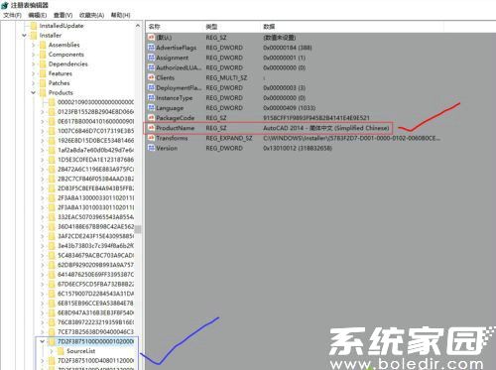Click the Registry Editor title bar icon
Image resolution: width=496 pixels, height=370 pixels.
(x=5, y=5)
